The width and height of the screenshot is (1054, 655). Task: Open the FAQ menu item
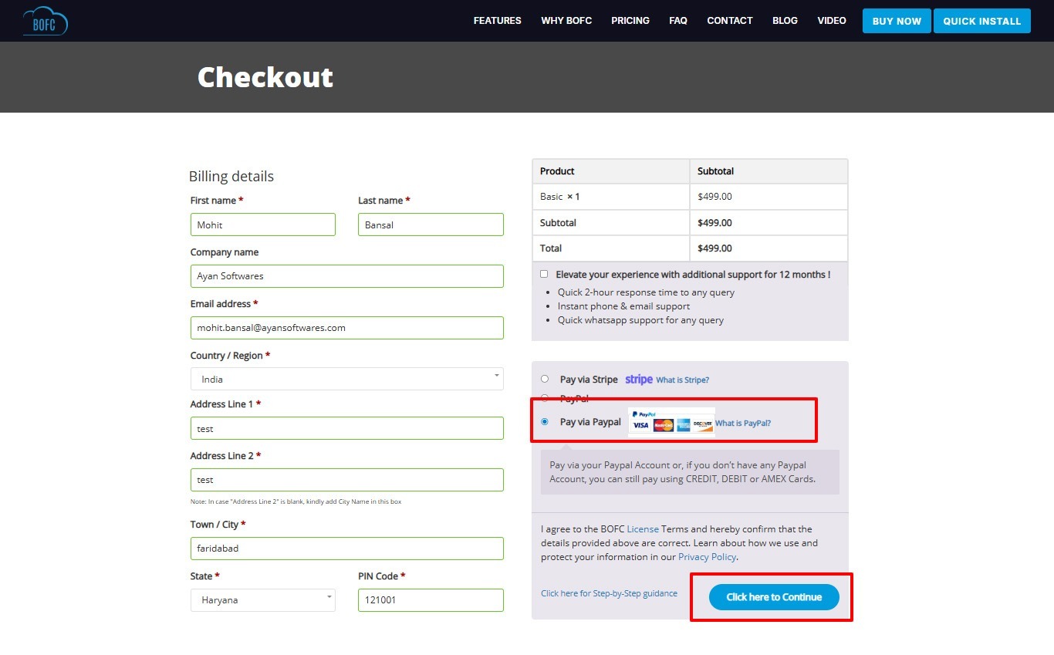(x=678, y=21)
